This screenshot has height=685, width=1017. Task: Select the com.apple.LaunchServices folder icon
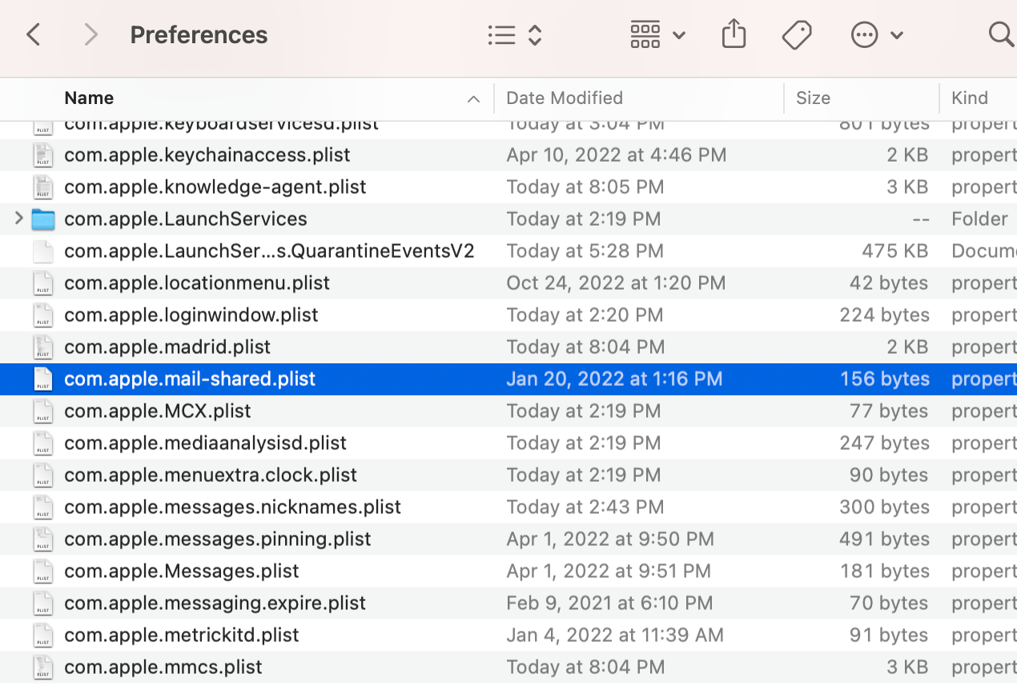pyautogui.click(x=43, y=219)
